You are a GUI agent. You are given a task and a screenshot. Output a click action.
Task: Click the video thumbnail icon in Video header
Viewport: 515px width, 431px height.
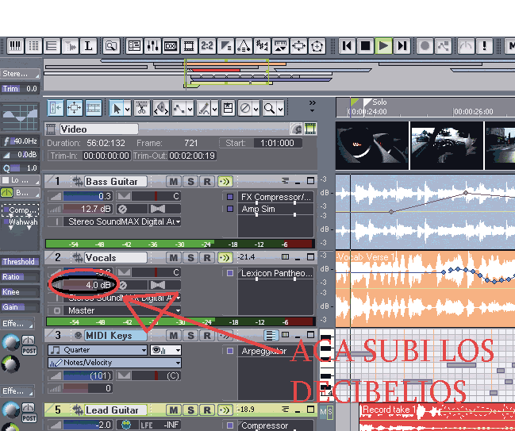tap(310, 129)
